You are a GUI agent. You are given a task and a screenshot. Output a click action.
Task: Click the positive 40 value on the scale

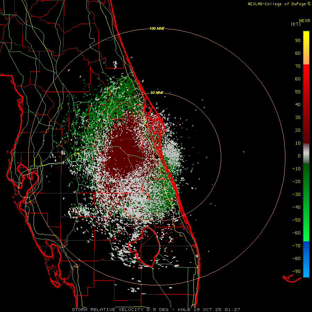coord(298,104)
